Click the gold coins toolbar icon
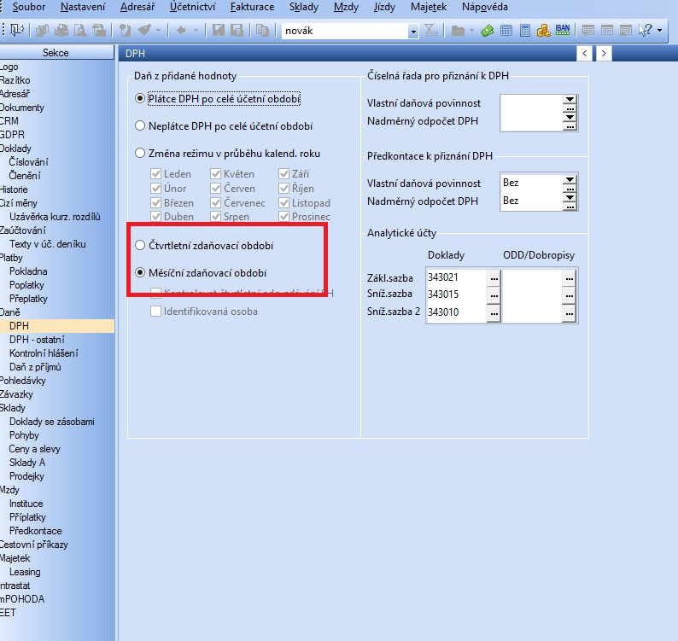Image resolution: width=678 pixels, height=641 pixels. tap(544, 31)
